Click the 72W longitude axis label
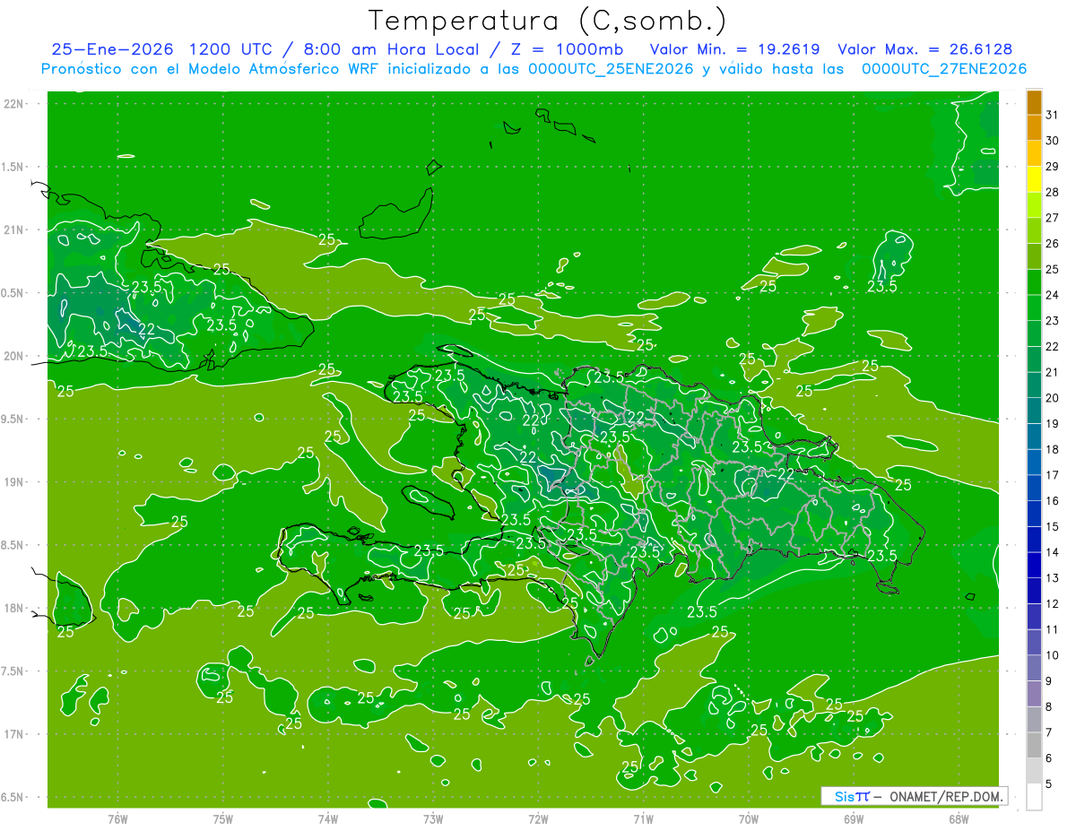 (538, 818)
